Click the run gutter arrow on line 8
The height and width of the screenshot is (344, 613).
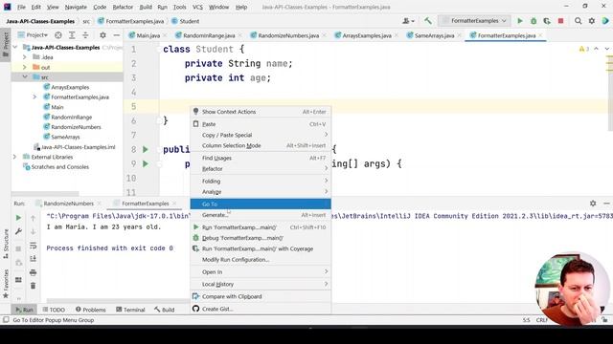[x=146, y=149]
